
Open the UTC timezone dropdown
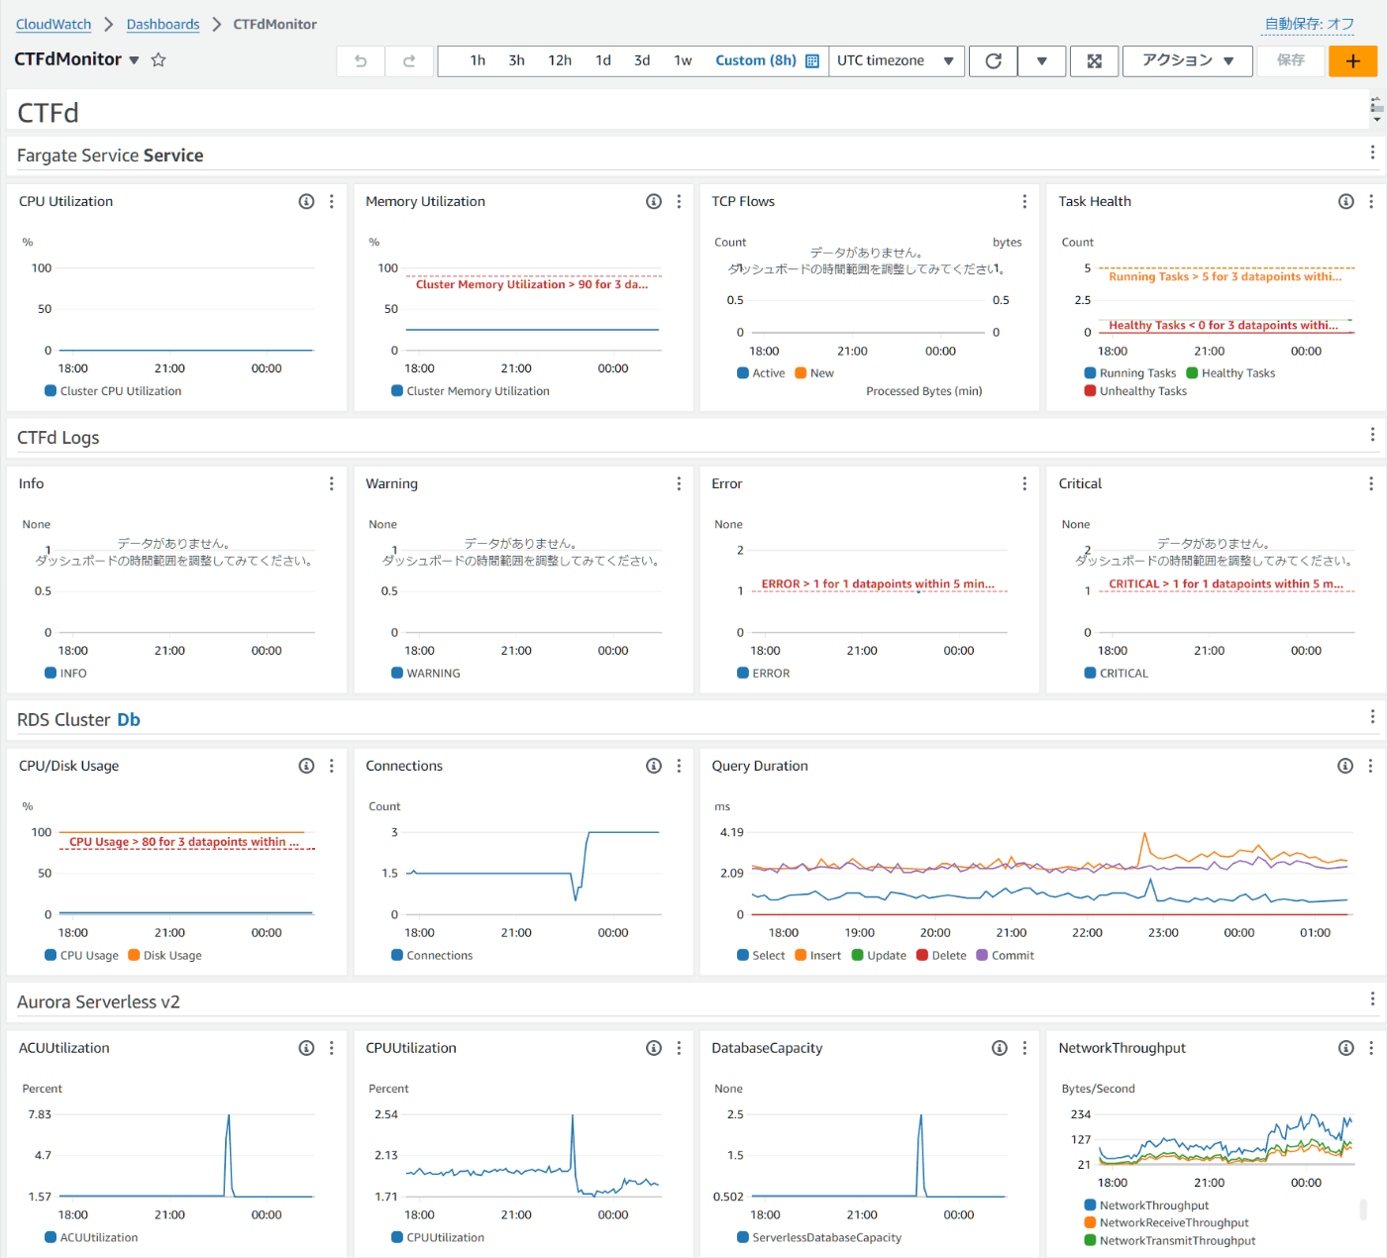tap(896, 60)
